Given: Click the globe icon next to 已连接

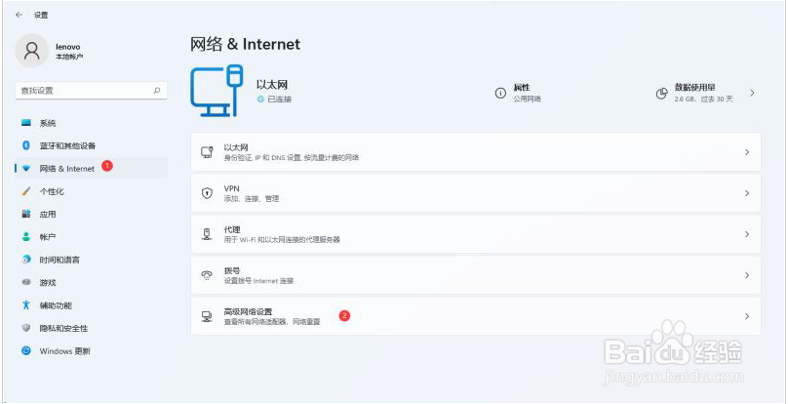Looking at the screenshot, I should click(260, 100).
